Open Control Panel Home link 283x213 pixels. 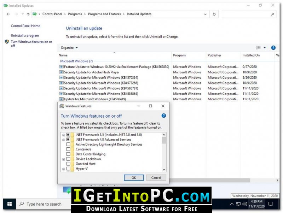(x=25, y=26)
